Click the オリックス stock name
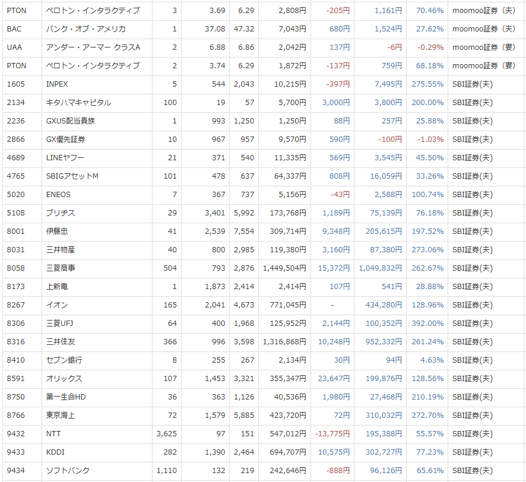 pyautogui.click(x=64, y=379)
